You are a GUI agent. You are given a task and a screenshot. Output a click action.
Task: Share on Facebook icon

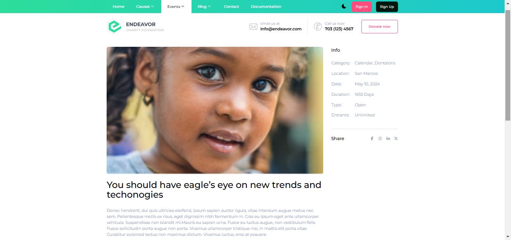coord(372,139)
